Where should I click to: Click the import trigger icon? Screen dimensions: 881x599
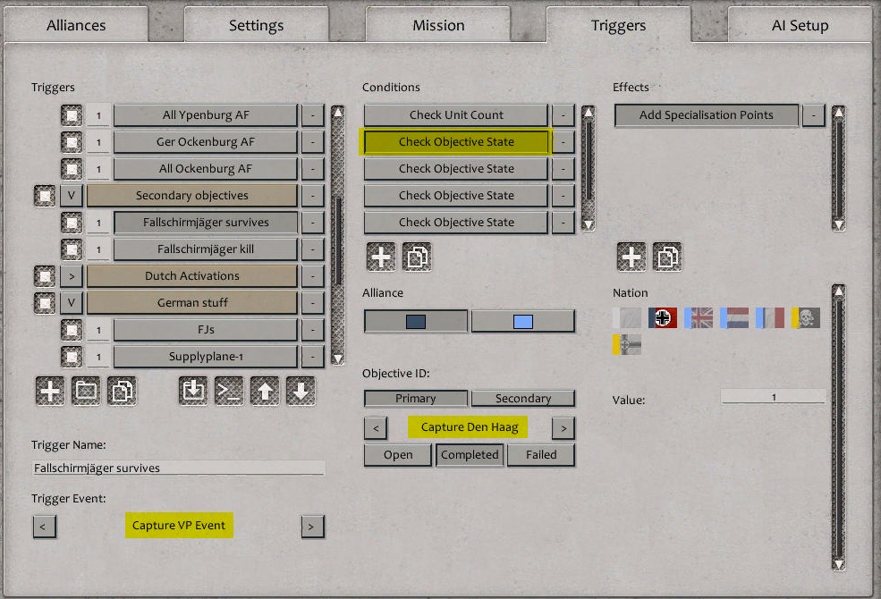[193, 391]
